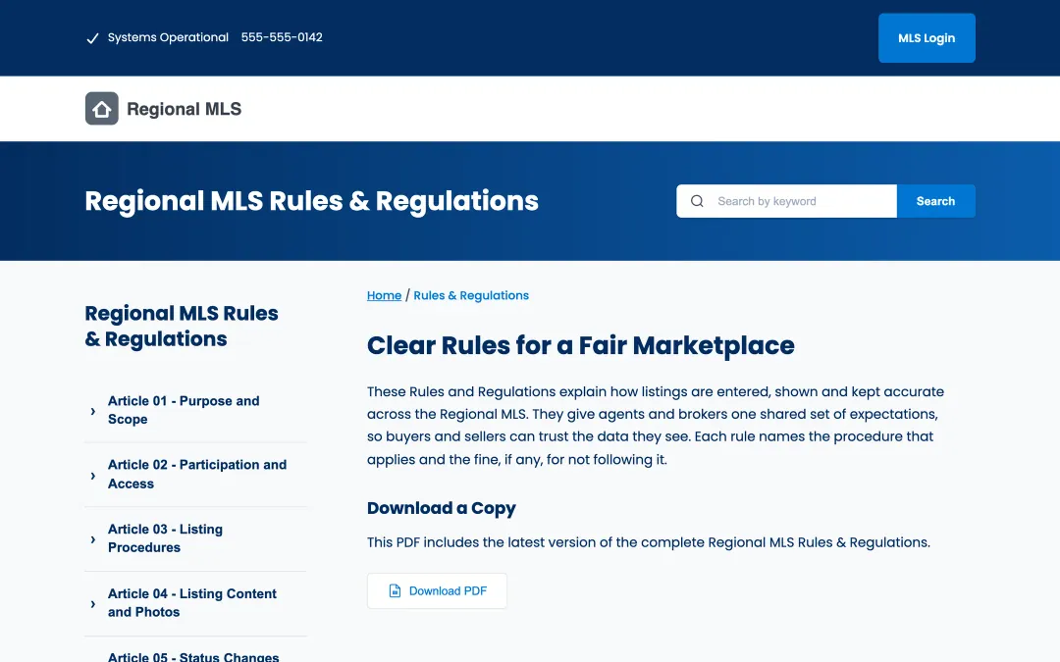Click Systems Operational status text

pos(169,37)
